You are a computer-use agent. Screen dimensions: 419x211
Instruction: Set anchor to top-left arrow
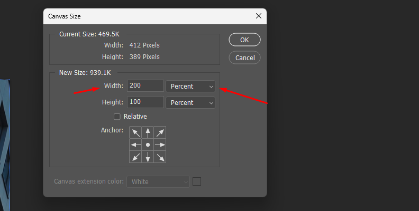pos(136,132)
